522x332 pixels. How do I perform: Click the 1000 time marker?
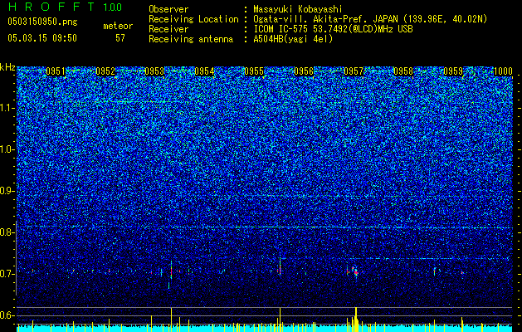point(503,71)
